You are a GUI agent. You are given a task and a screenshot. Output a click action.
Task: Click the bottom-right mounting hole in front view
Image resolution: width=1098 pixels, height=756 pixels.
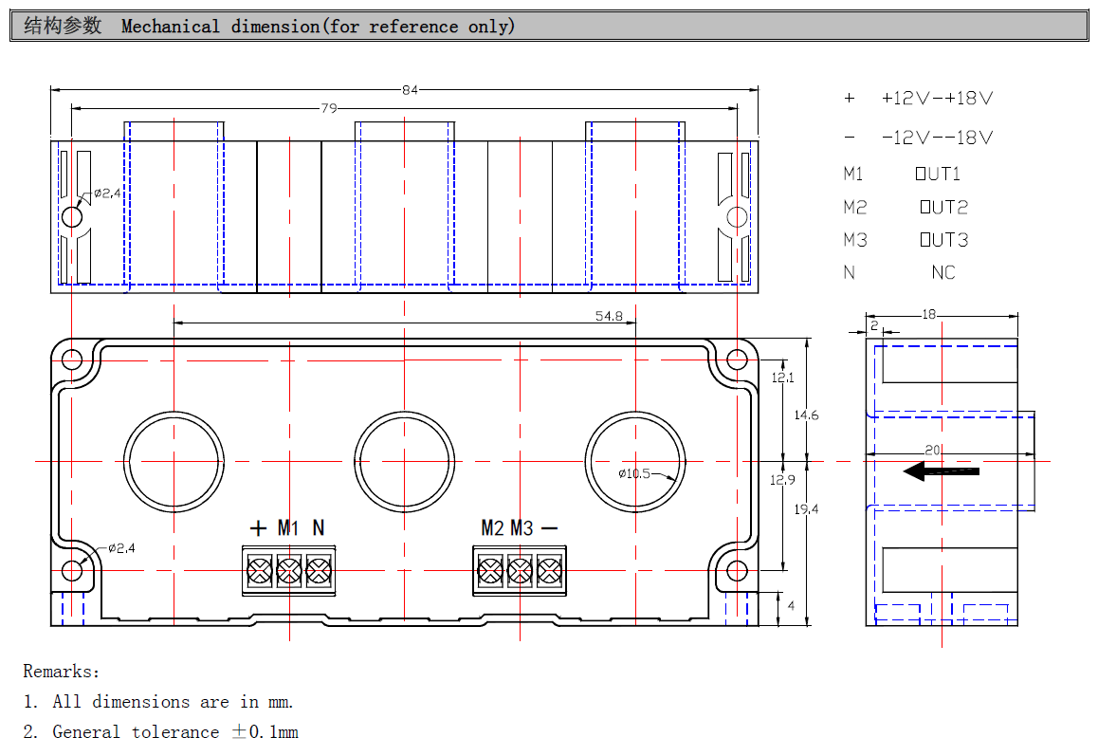click(738, 570)
